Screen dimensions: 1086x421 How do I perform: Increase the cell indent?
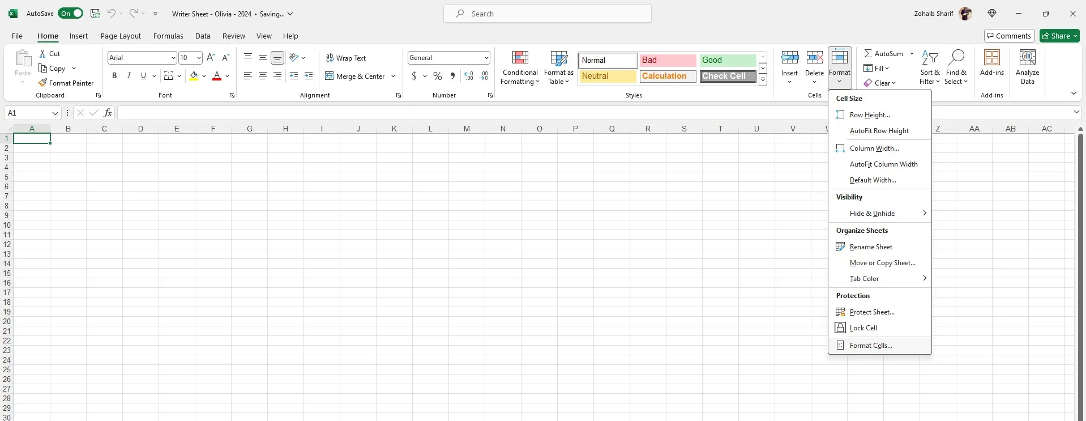[x=309, y=76]
